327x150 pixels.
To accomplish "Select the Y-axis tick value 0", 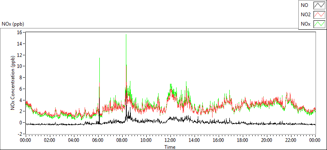I will click(x=21, y=123).
